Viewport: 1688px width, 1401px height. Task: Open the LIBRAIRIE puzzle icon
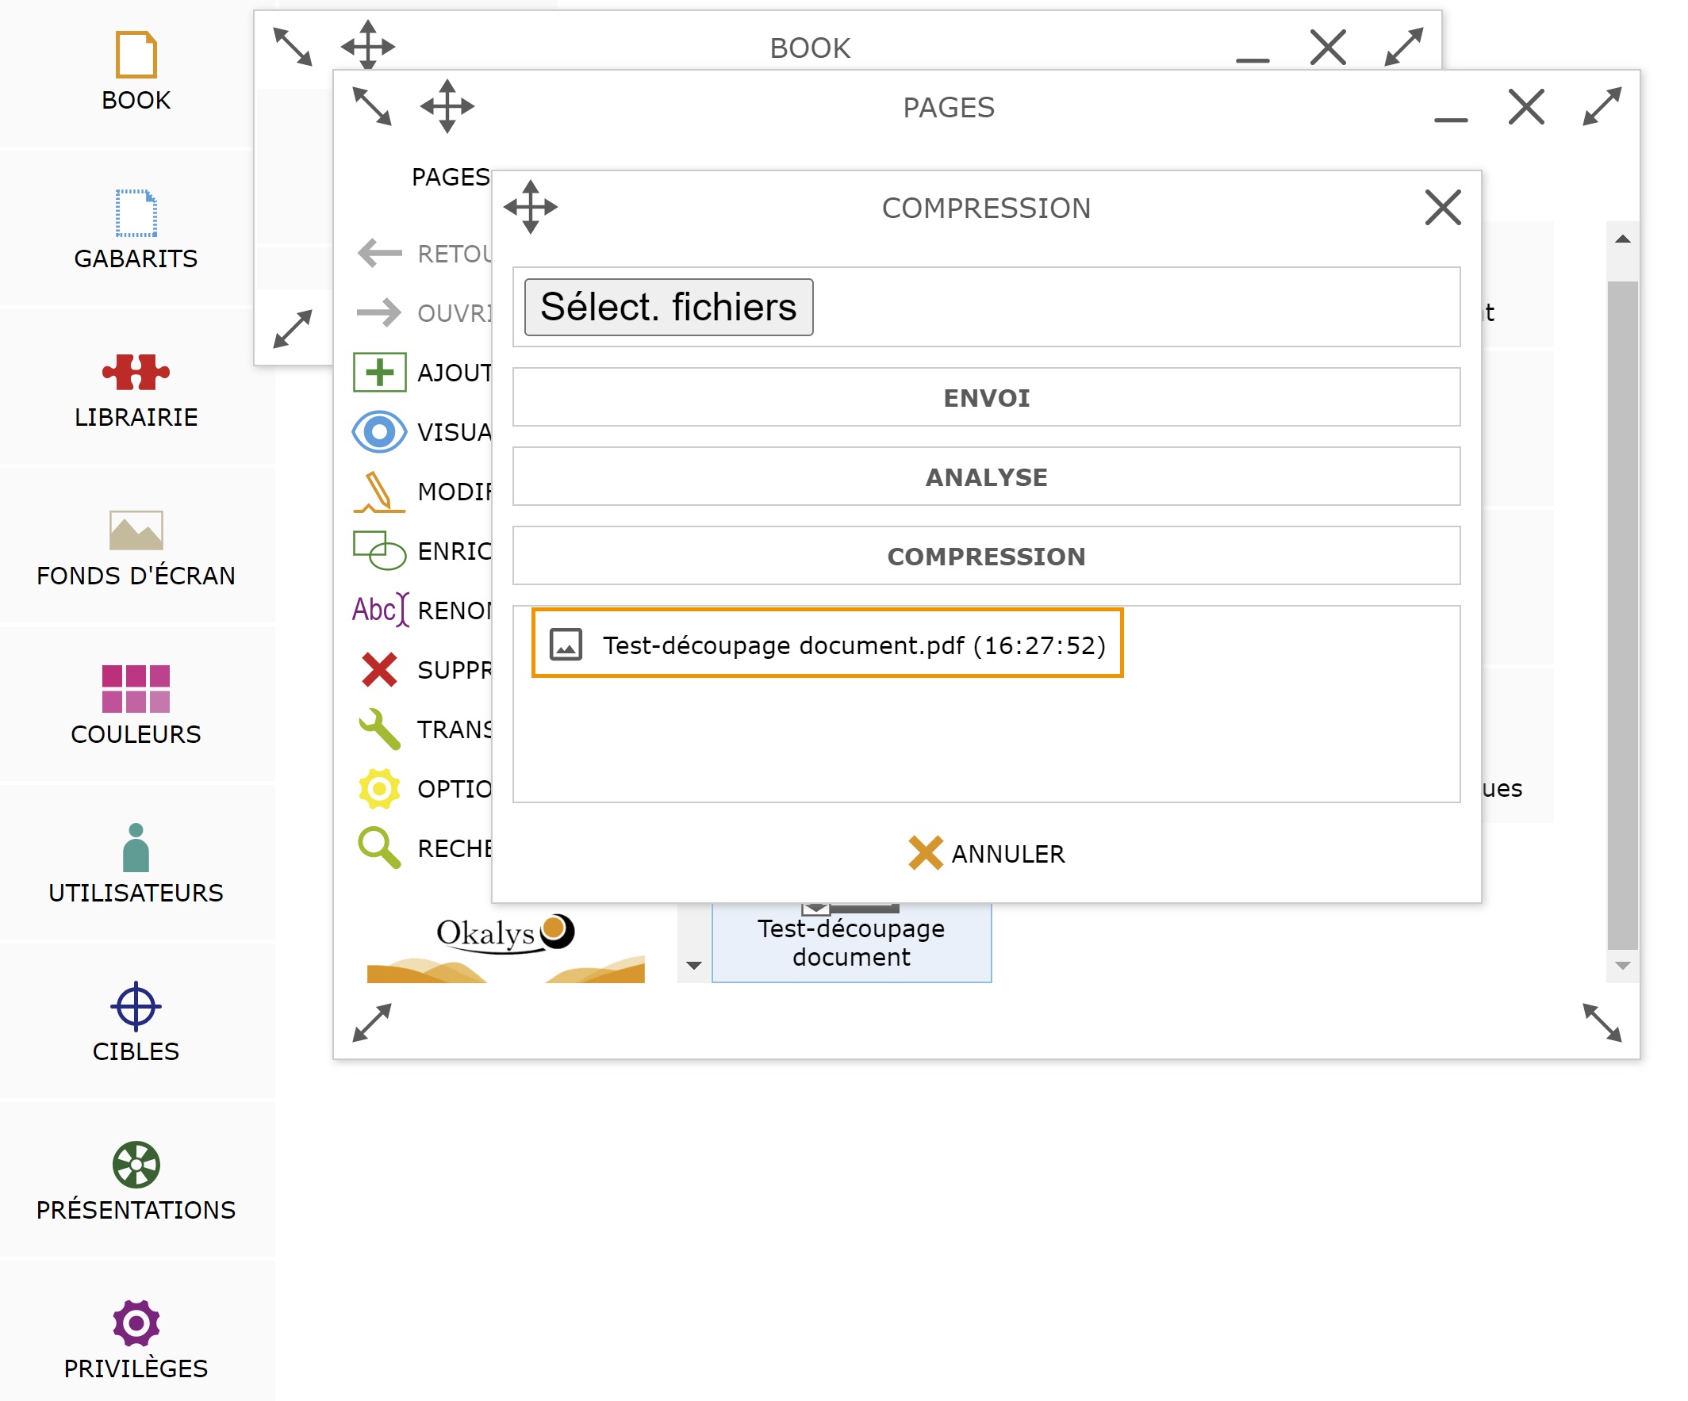coord(136,389)
